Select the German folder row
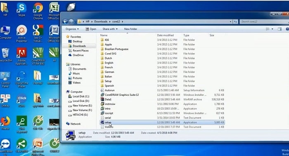The image size is (289, 156). [162, 72]
